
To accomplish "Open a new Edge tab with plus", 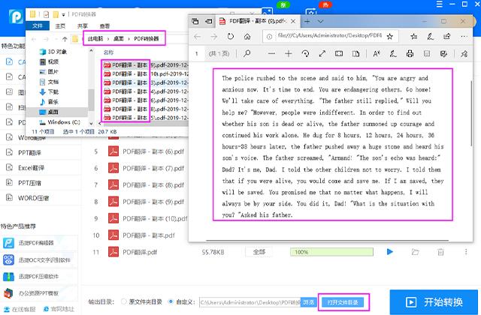I will pos(307,21).
